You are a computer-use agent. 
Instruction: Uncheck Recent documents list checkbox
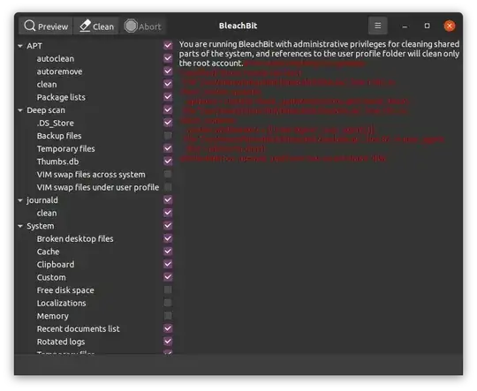click(x=168, y=328)
